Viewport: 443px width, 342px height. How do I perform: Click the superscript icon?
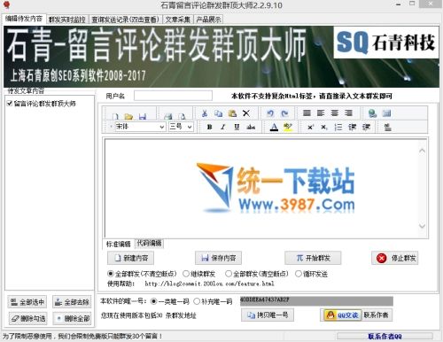[x=310, y=128]
